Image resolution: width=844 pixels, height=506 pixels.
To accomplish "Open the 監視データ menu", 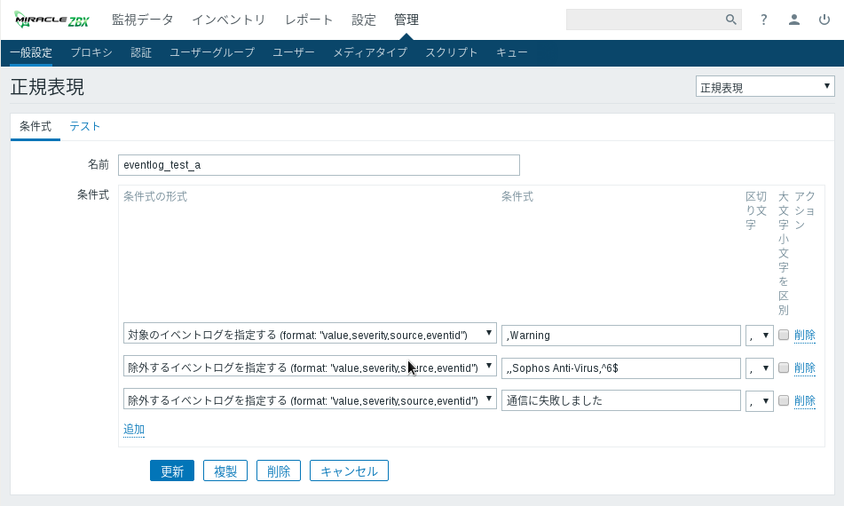I will click(x=142, y=20).
